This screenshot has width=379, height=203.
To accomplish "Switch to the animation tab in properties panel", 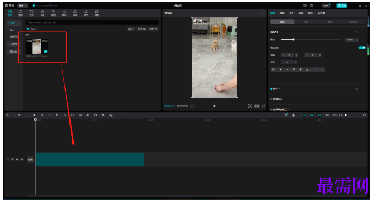I will click(x=301, y=13).
